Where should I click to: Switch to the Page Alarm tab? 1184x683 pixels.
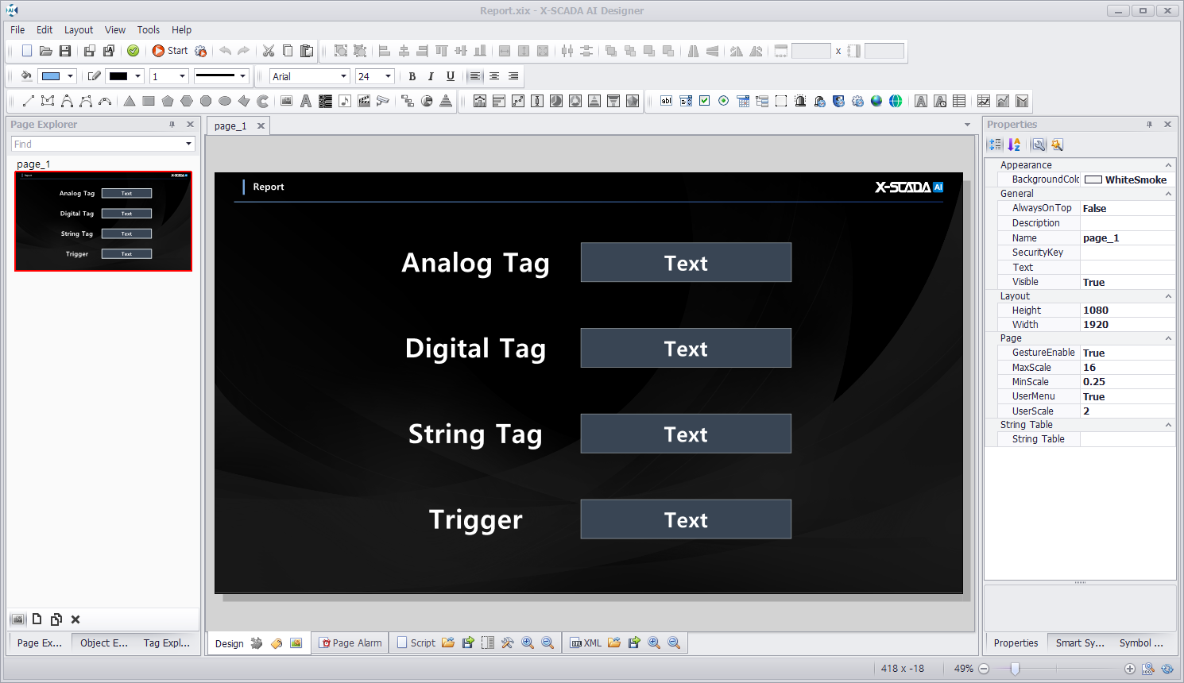pos(350,643)
